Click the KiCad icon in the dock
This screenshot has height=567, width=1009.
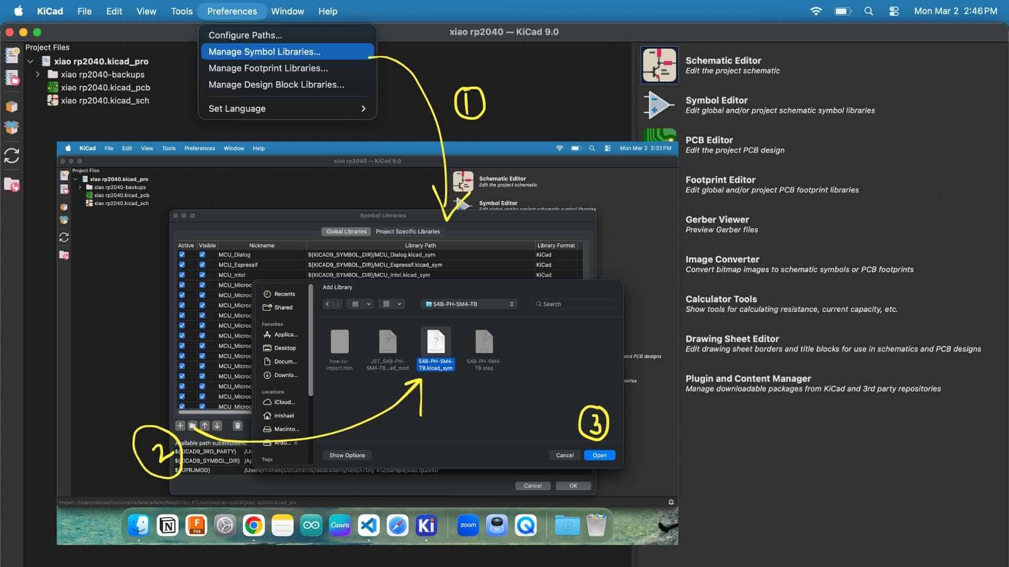click(x=426, y=525)
